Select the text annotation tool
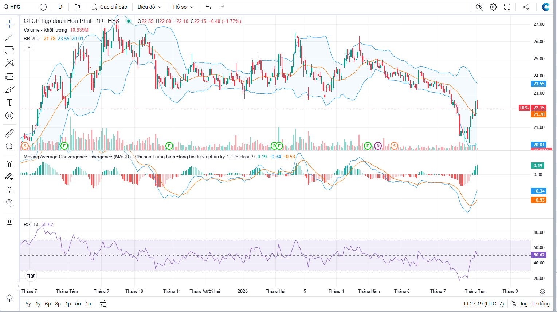 coord(9,102)
